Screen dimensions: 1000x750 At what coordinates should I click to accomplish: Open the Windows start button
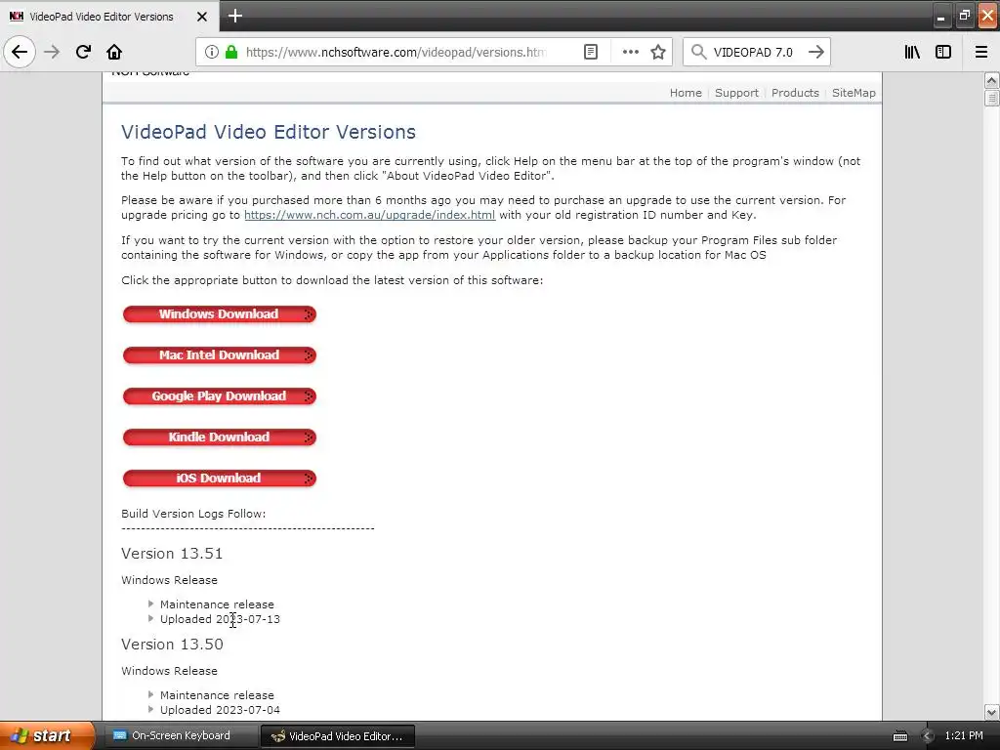tap(47, 736)
